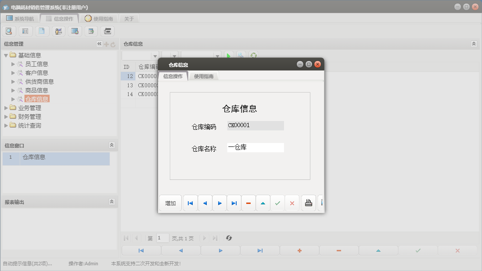The height and width of the screenshot is (271, 482).
Task: Run the query with the green arrow icon
Action: 229,55
